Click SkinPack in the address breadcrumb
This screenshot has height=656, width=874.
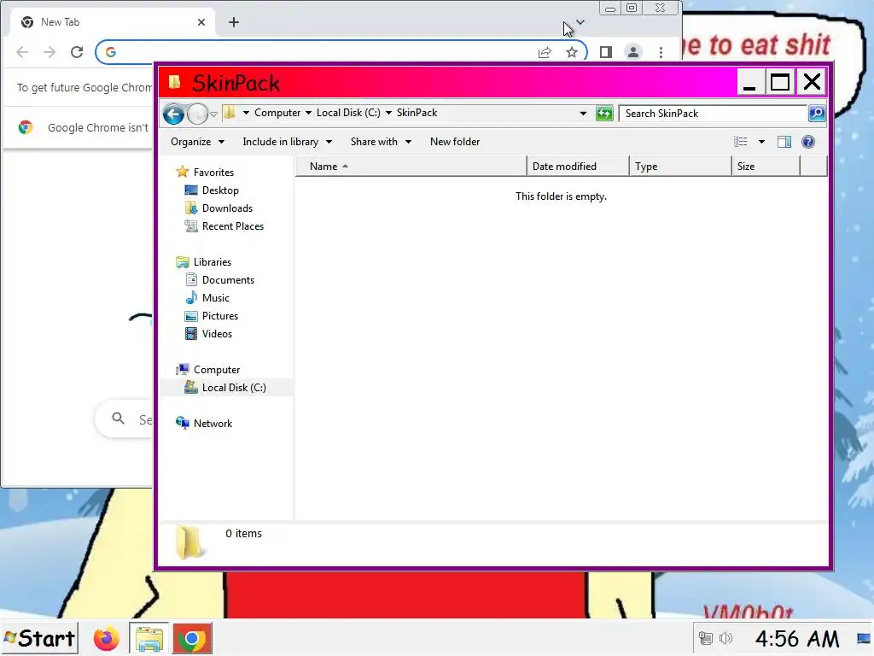click(x=417, y=113)
